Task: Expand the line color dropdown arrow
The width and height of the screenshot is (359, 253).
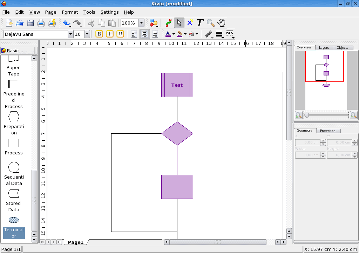Action: pyautogui.click(x=185, y=34)
